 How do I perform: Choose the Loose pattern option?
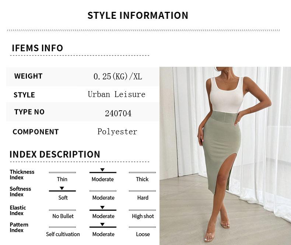tap(143, 234)
